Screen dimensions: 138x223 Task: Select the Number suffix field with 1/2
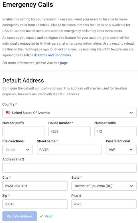pyautogui.click(x=115, y=131)
